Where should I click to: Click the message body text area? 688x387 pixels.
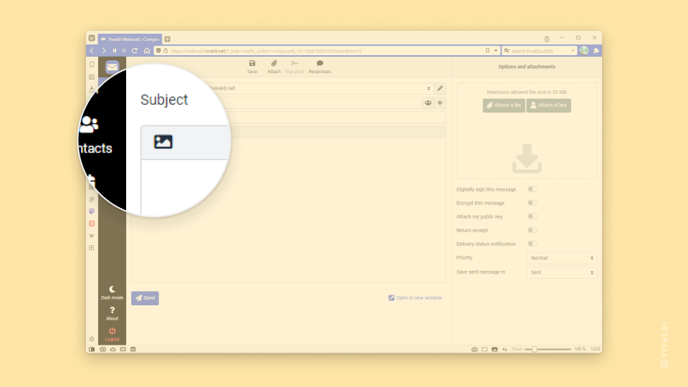[x=289, y=210]
